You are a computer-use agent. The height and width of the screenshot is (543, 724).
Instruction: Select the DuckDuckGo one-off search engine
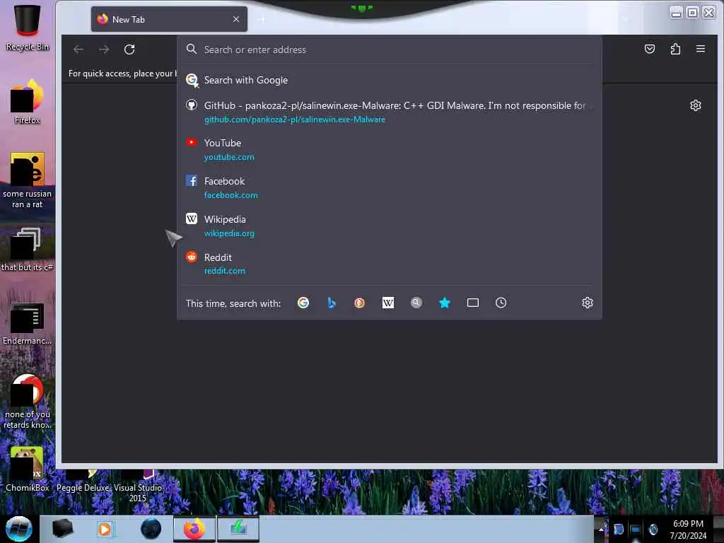coord(360,303)
